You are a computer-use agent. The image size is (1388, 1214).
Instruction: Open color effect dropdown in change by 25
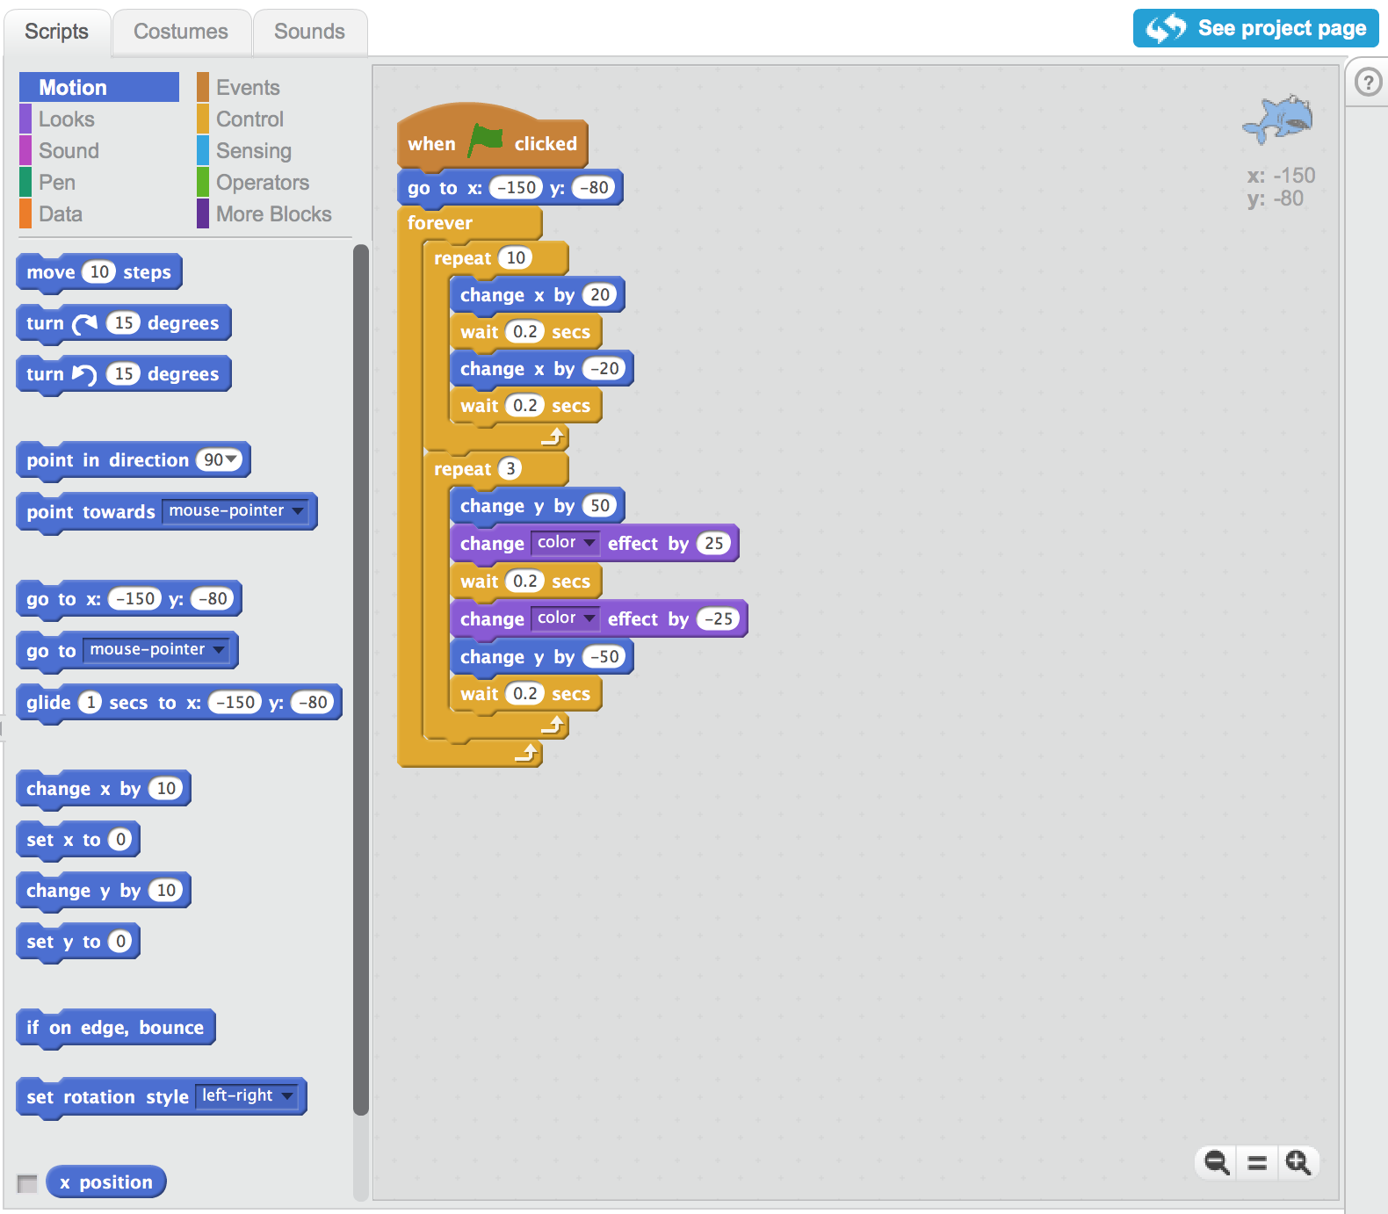(564, 543)
